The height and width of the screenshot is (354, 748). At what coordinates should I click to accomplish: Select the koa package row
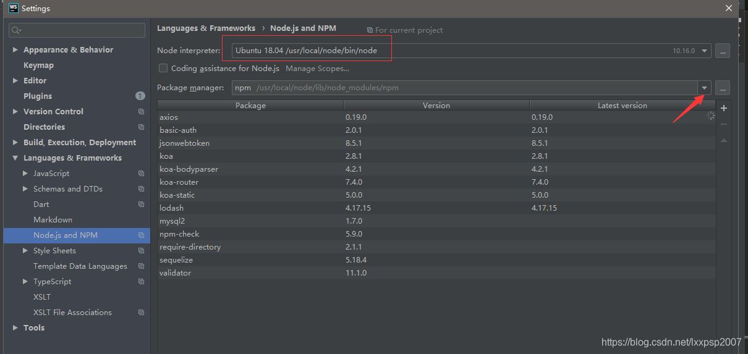click(436, 156)
